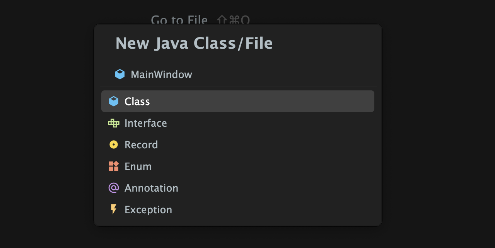This screenshot has width=495, height=248.
Task: Click the New Java Class/File title
Action: point(194,43)
